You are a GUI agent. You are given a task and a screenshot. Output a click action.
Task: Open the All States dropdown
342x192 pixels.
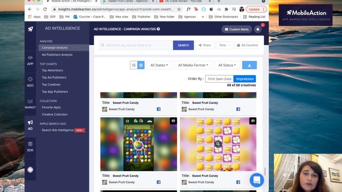[159, 65]
